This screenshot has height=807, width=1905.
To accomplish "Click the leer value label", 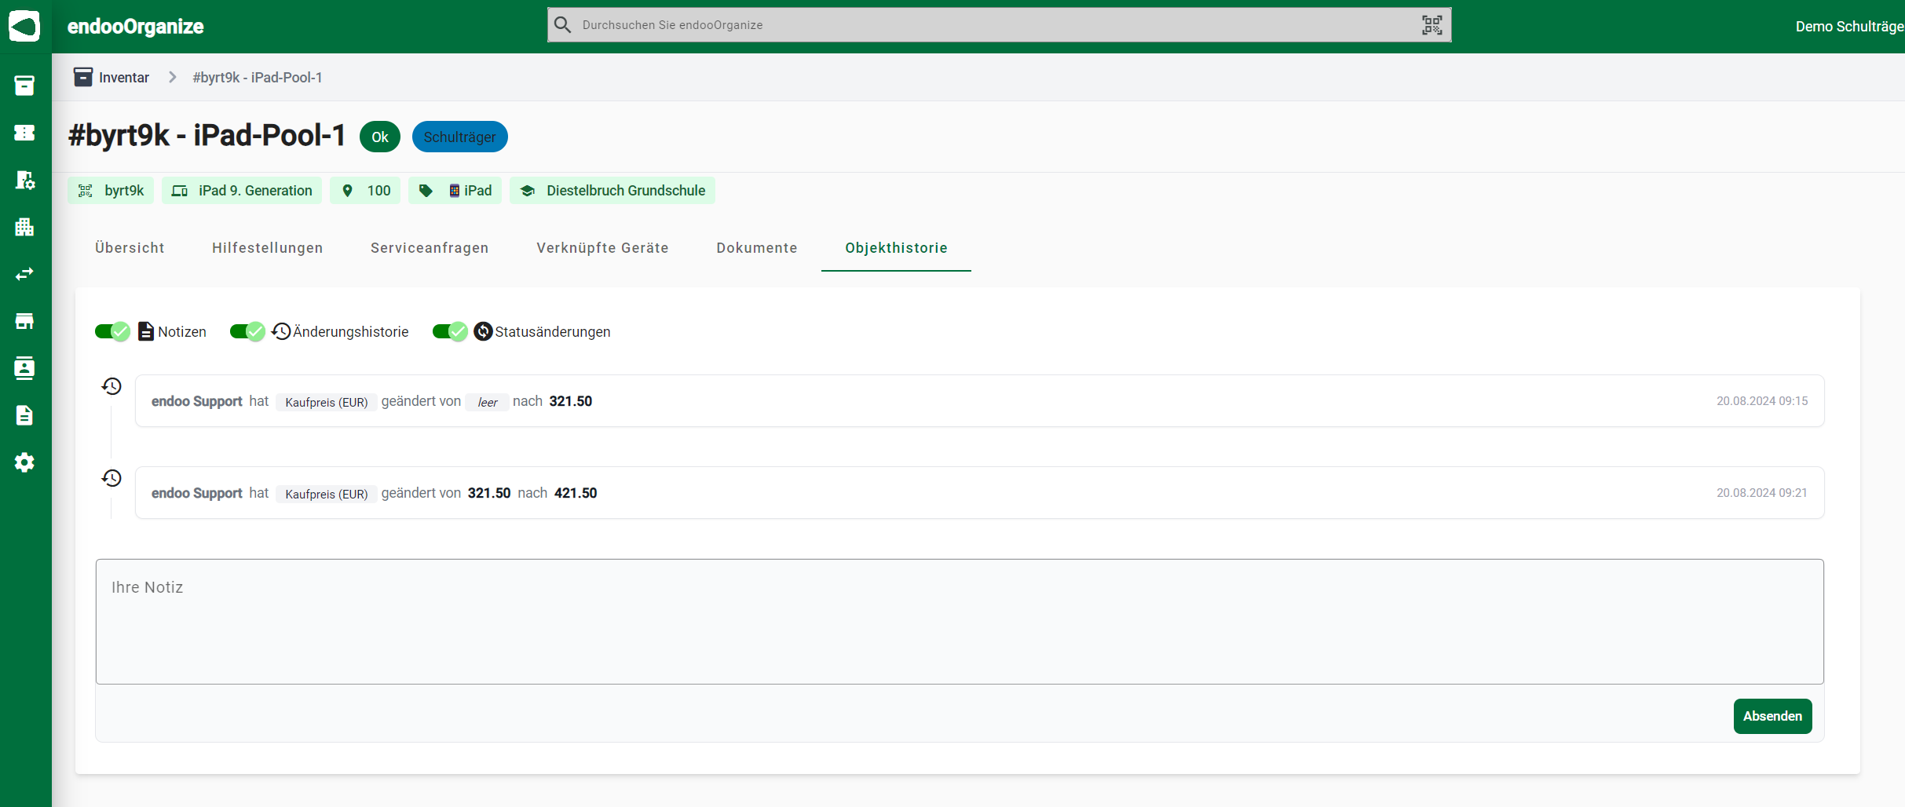I will [x=488, y=402].
